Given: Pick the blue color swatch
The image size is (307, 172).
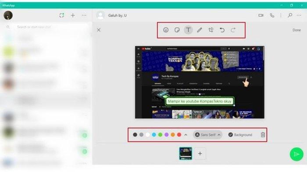Looking at the screenshot, I should (x=154, y=135).
